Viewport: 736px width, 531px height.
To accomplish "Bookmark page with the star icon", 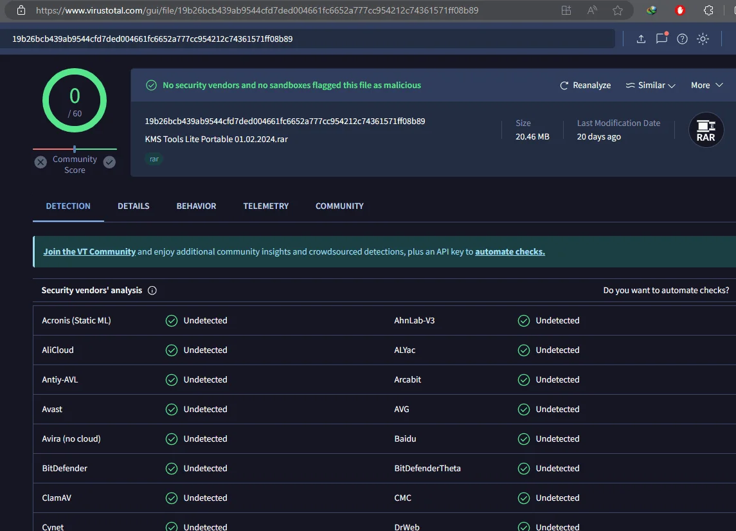I will coord(618,10).
